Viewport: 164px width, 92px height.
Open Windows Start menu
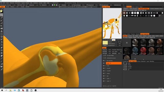pyautogui.click(x=2, y=90)
